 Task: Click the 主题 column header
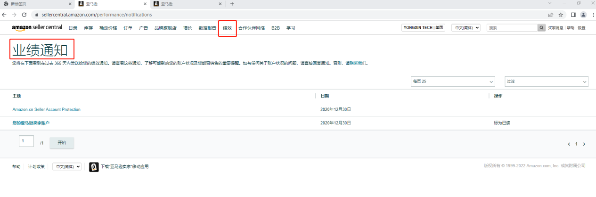(16, 96)
